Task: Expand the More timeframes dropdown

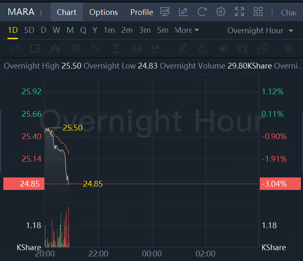Action: coord(187,30)
